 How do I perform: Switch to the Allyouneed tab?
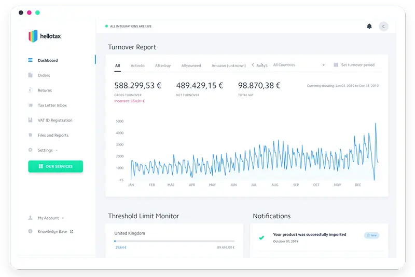point(191,65)
